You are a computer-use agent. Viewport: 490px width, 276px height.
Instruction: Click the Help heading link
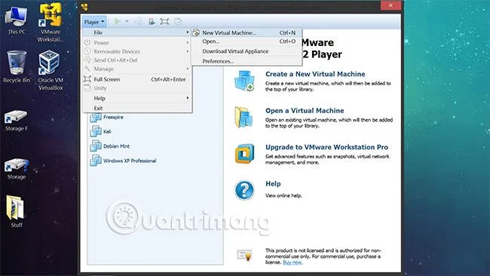coord(273,184)
